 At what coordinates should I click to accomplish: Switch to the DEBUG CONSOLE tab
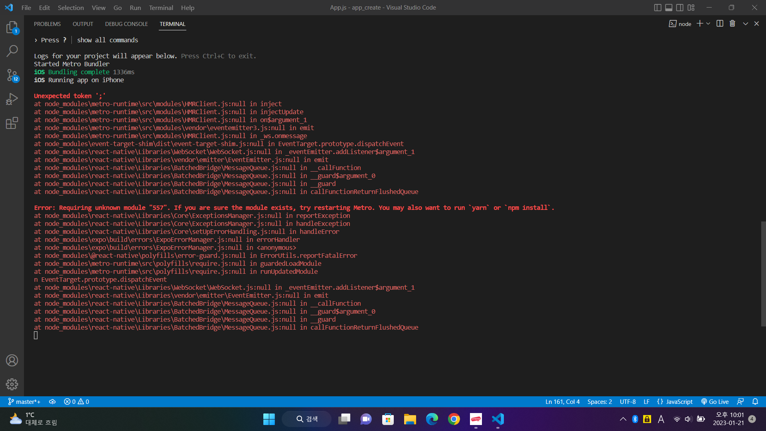(126, 24)
